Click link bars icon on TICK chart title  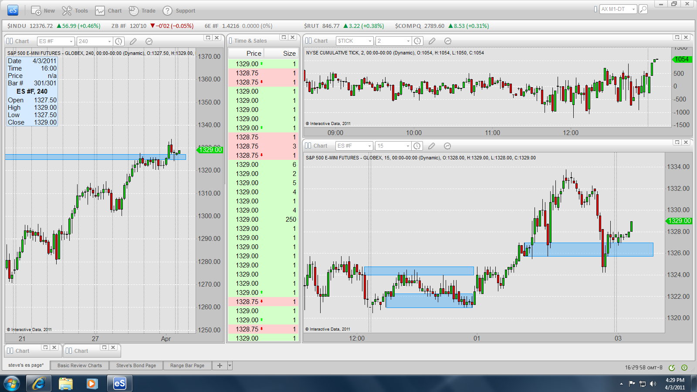[x=308, y=41]
